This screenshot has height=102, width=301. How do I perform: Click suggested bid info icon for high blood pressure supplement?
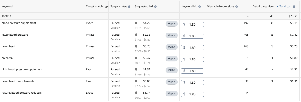point(136,69)
